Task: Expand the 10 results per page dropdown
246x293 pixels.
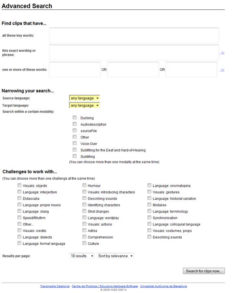Action: point(82,256)
